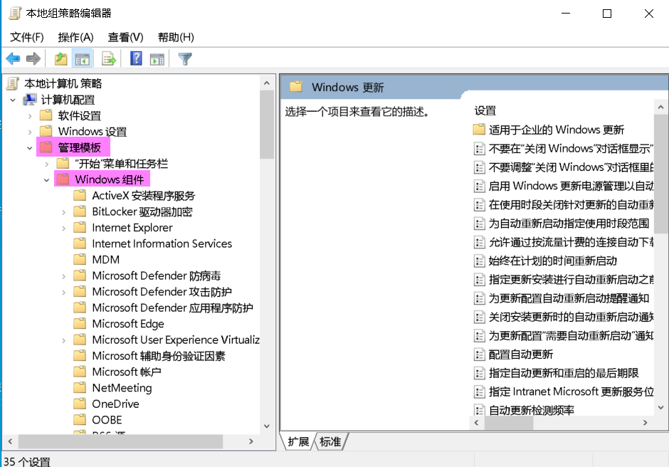Select the NetMeeting folder icon
Screen dimensions: 669x467
[x=80, y=387]
